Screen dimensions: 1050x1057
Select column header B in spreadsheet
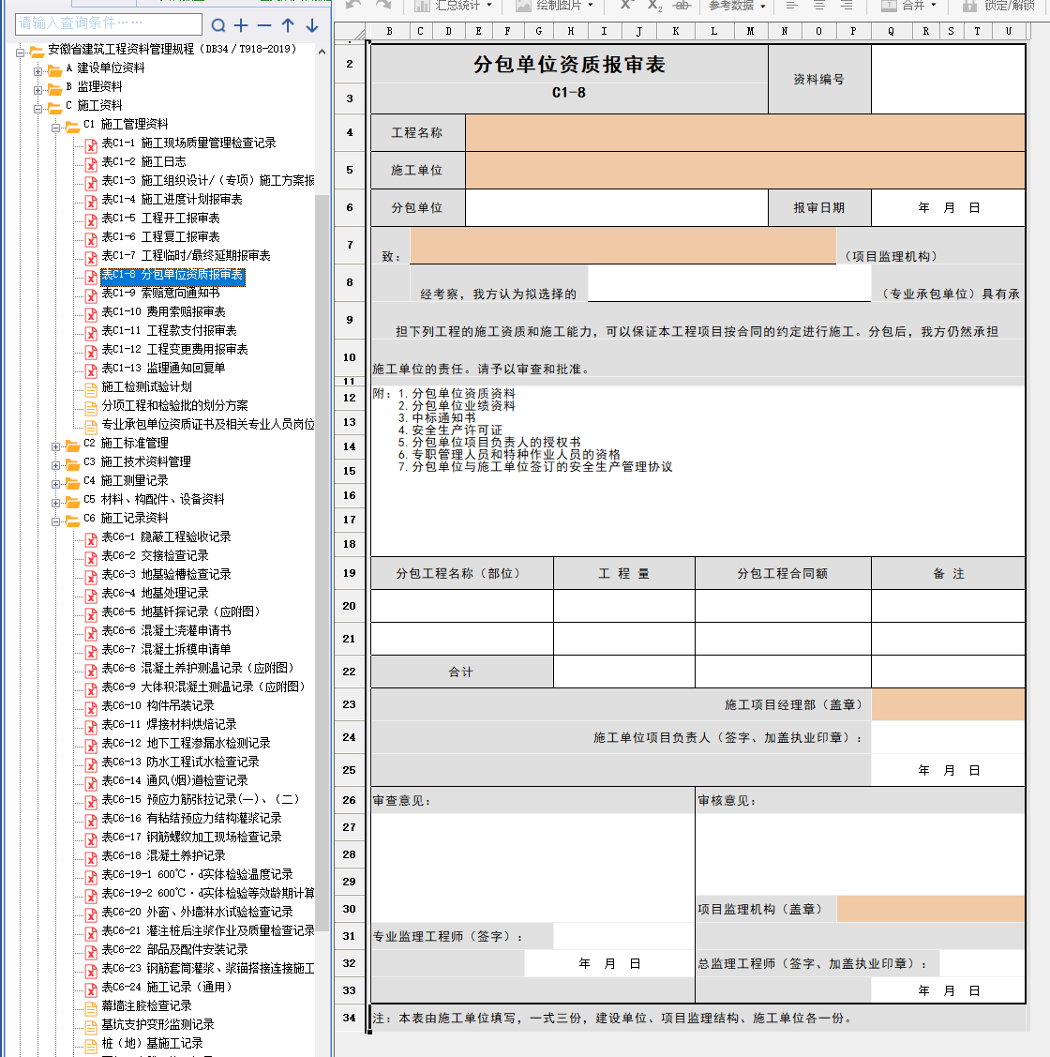(390, 31)
